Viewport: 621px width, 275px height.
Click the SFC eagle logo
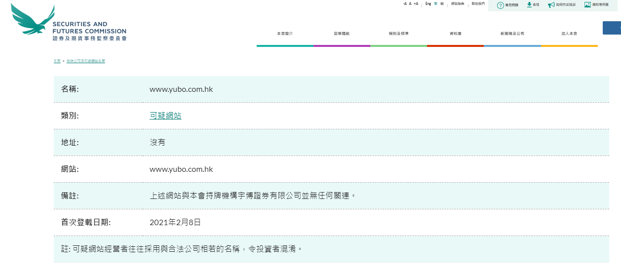point(33,20)
